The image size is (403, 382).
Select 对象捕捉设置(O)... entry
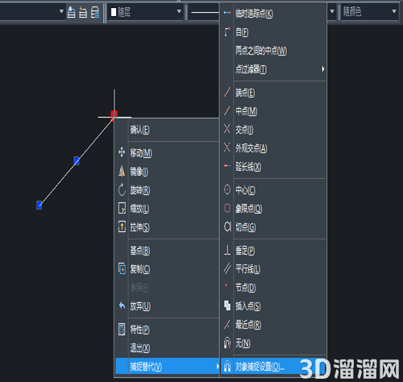[x=273, y=366]
